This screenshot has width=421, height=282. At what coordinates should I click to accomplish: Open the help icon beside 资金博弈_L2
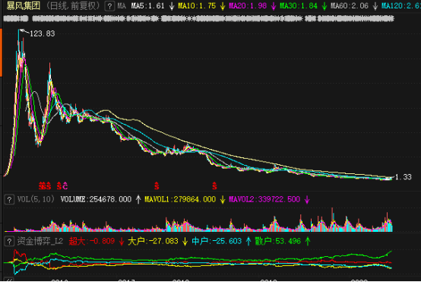[x=9, y=241]
